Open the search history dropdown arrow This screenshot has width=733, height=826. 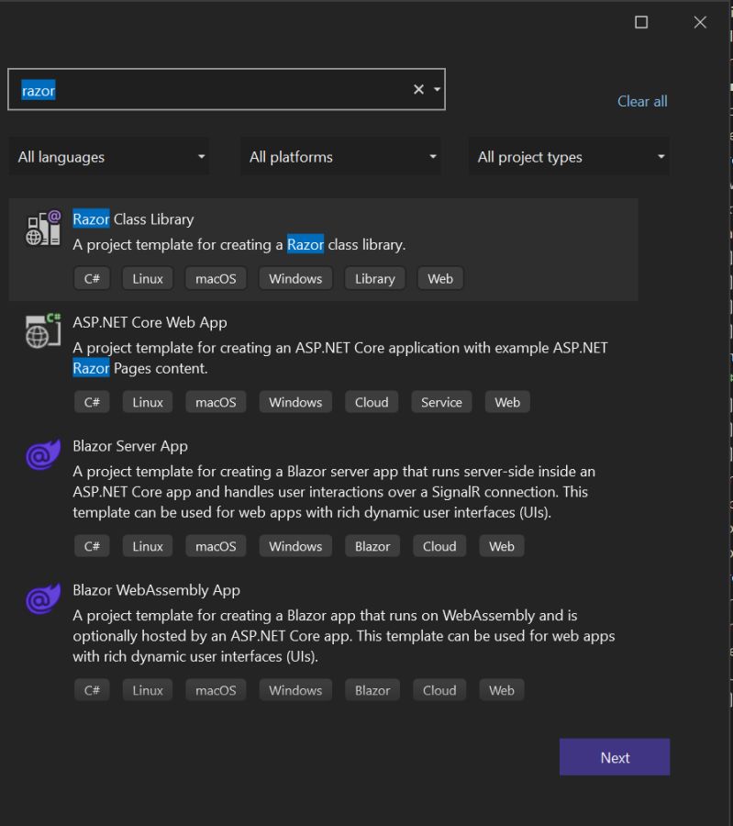pyautogui.click(x=437, y=90)
